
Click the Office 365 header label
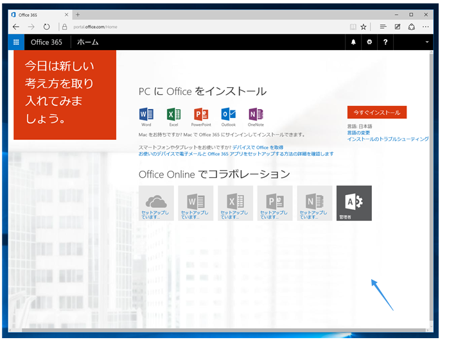coord(46,42)
